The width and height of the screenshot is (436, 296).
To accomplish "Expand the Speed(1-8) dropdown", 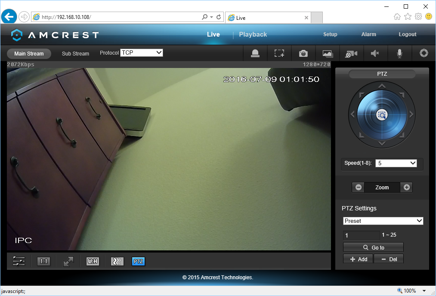I will [396, 163].
